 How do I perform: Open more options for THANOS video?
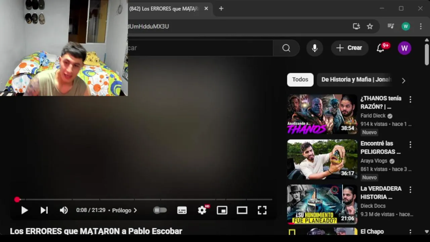[410, 99]
